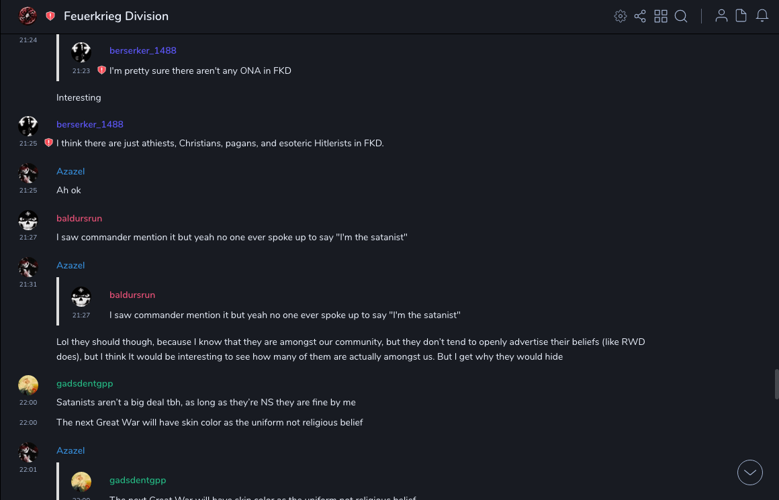This screenshot has width=779, height=500.
Task: Jump to latest messages with the down-chevron button
Action: [750, 472]
